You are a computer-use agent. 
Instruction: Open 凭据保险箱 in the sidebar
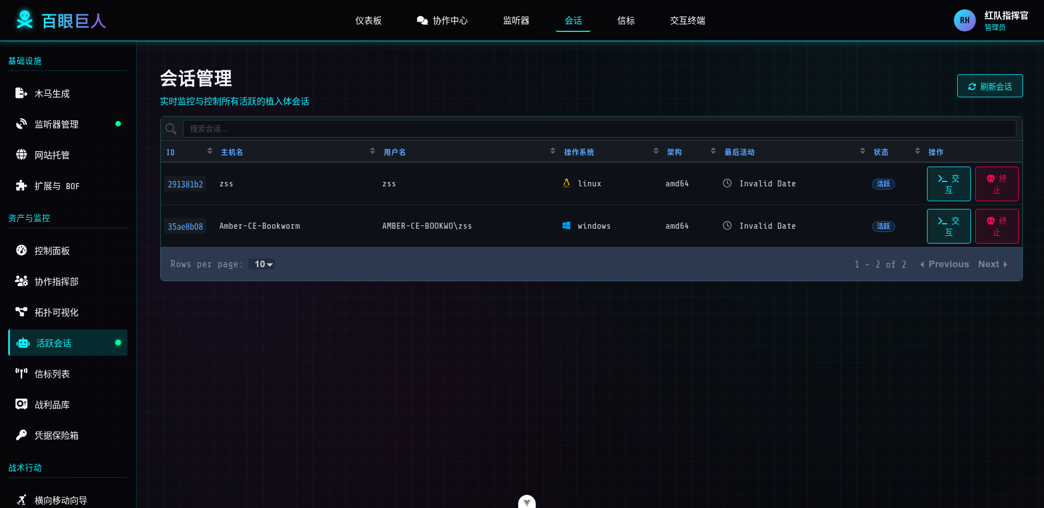pyautogui.click(x=56, y=435)
